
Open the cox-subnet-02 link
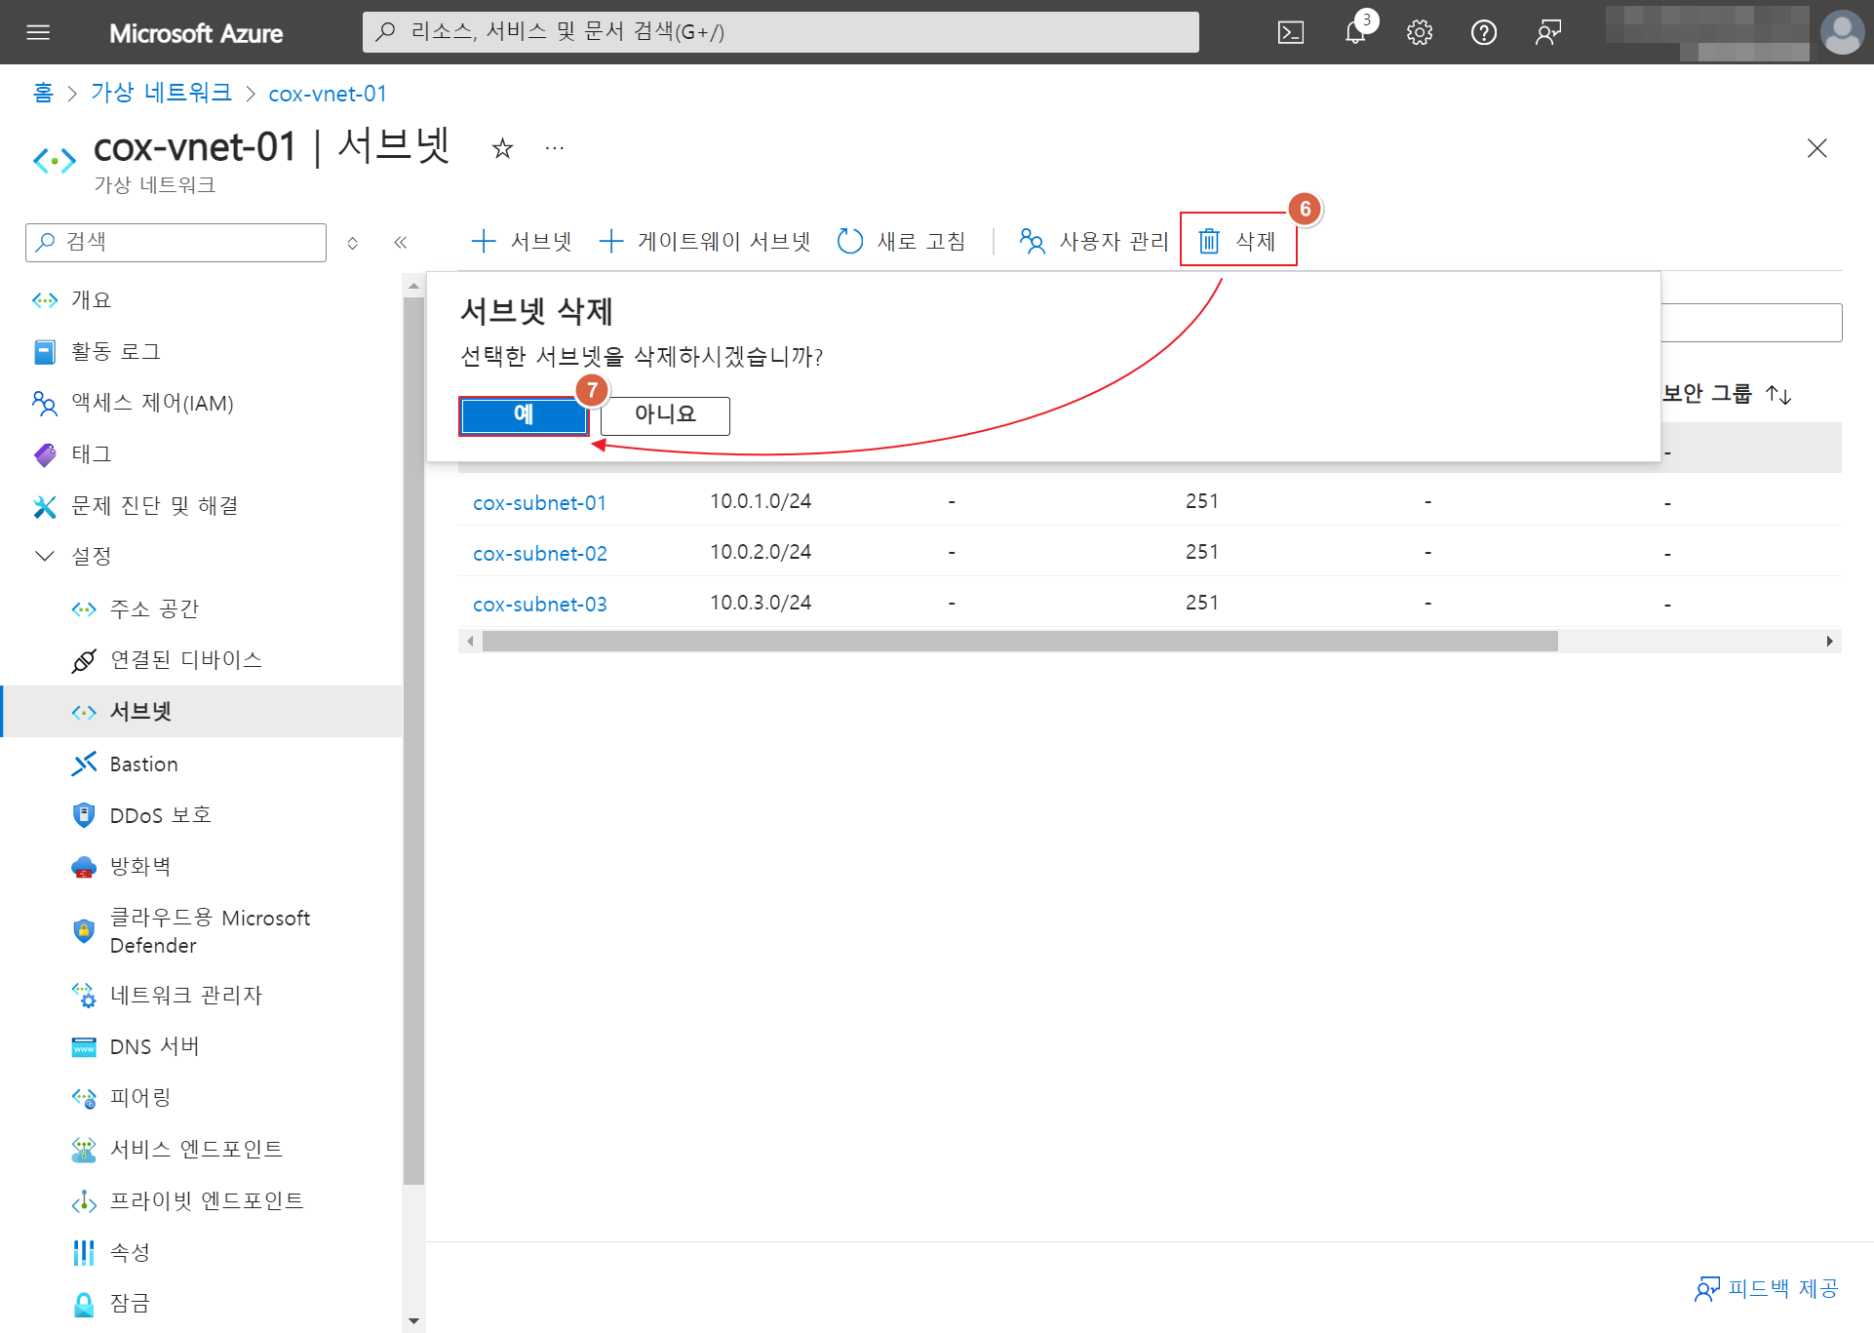point(539,553)
